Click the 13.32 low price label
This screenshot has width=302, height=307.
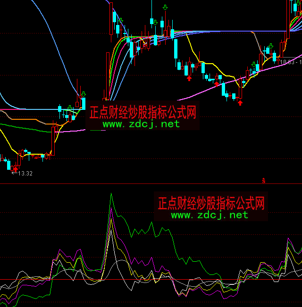pos(25,174)
